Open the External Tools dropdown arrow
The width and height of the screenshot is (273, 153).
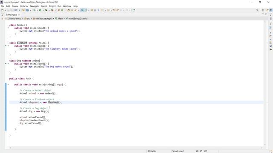click(55, 10)
